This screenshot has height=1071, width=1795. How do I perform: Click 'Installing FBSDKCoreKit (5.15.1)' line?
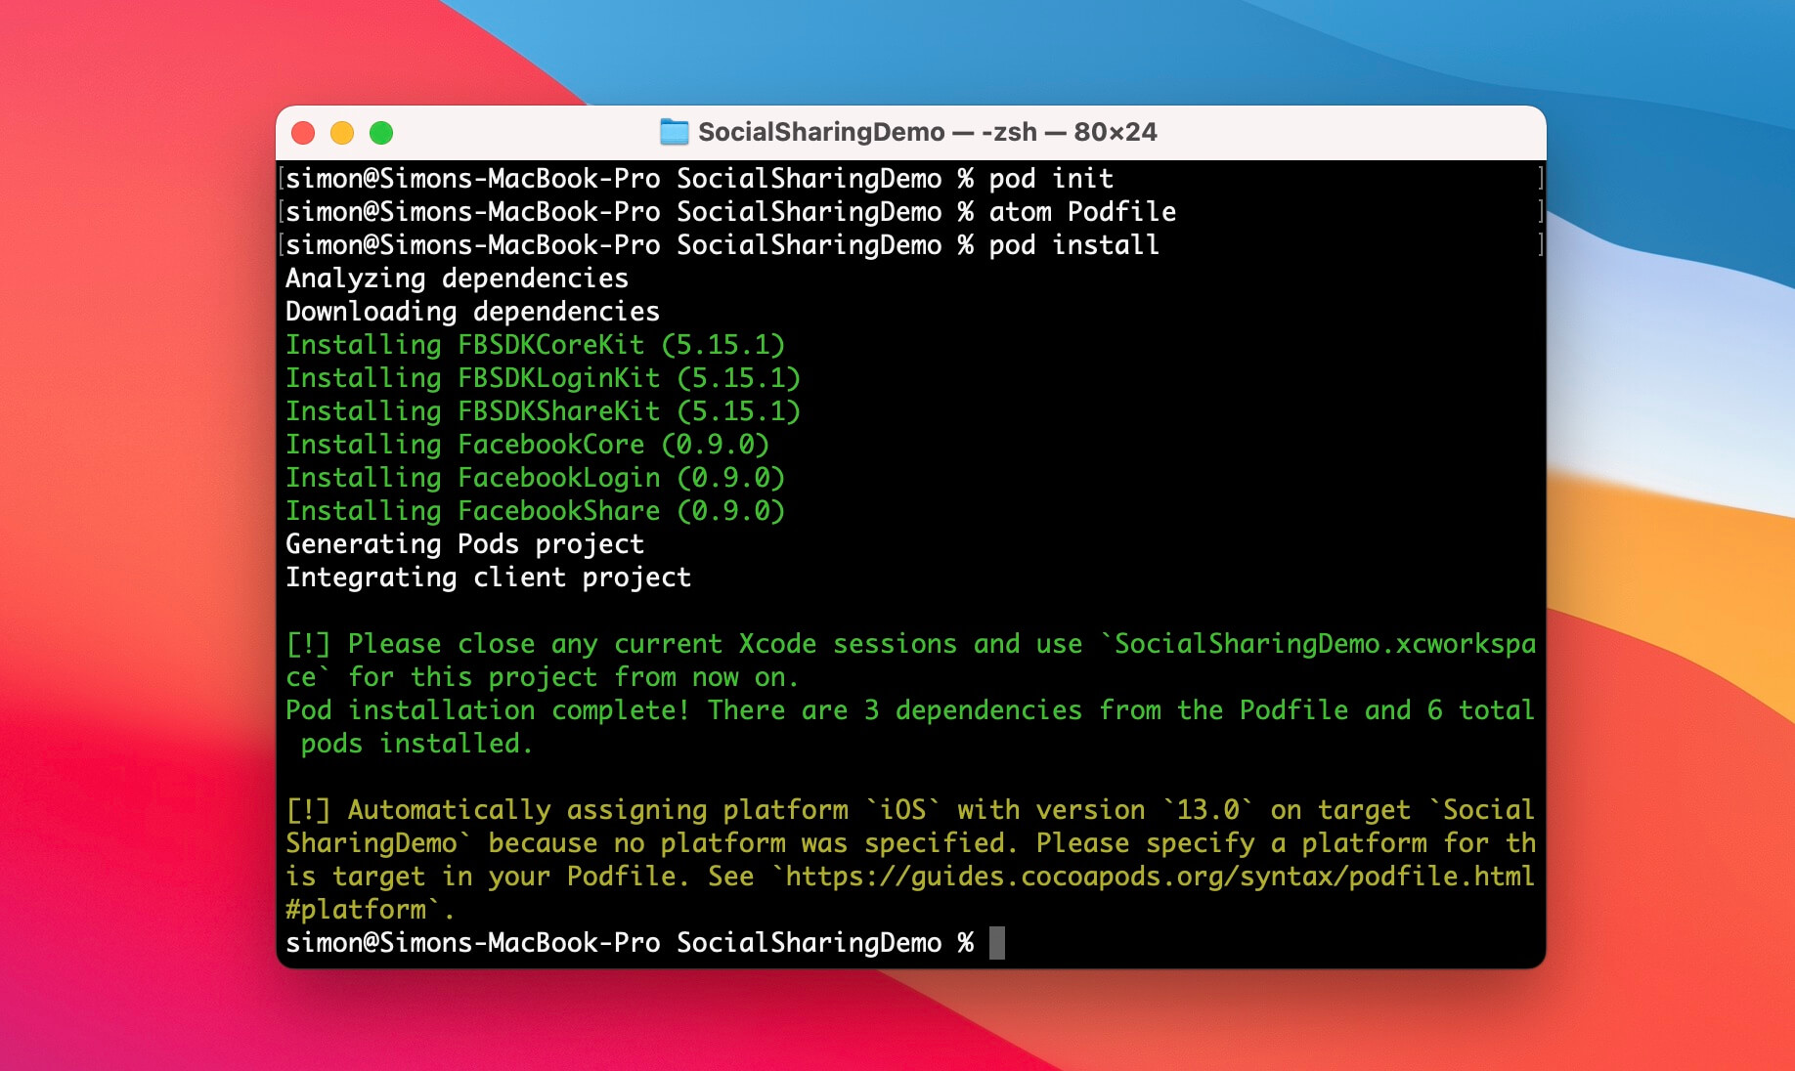tap(535, 345)
